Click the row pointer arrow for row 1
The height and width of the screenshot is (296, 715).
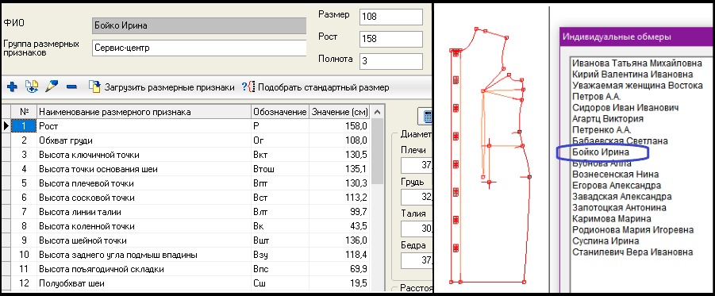(6, 126)
